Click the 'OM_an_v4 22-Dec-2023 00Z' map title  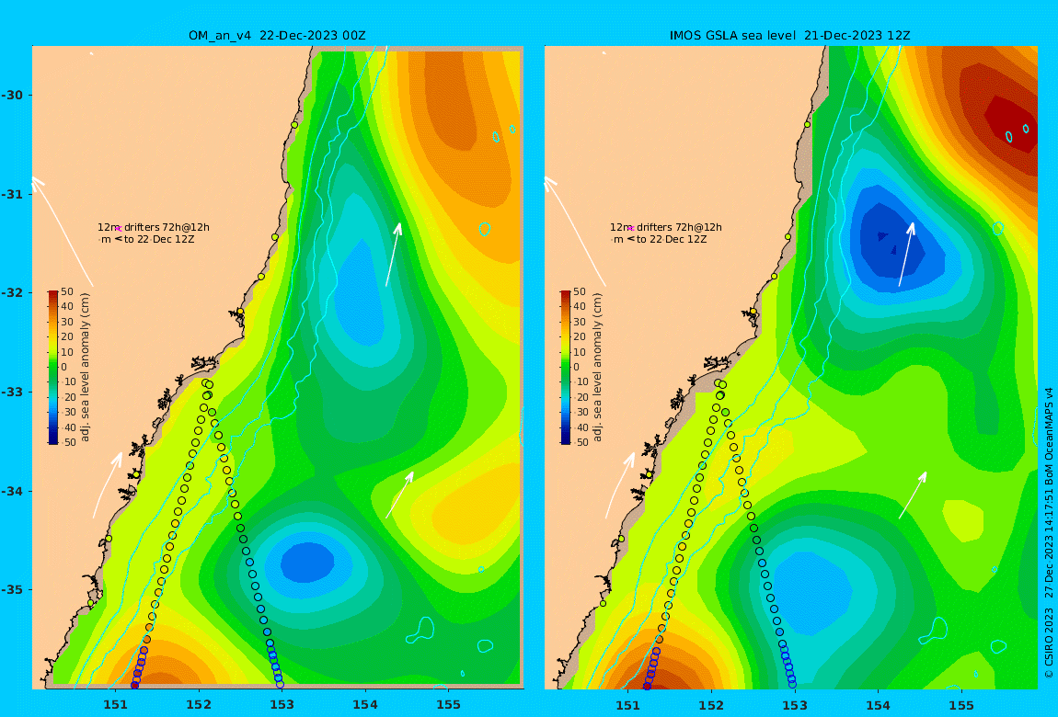(277, 35)
